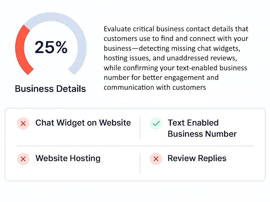Screen dimensions: 270x202
Task: Click the red X icon beside Chat Widget
Action: [23, 123]
